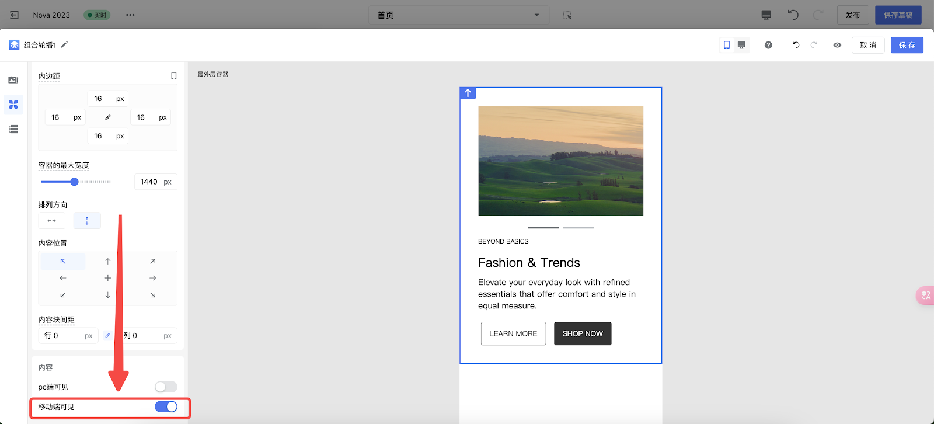Open the four-dot layout sidebar tab
This screenshot has height=424, width=934.
coord(13,105)
